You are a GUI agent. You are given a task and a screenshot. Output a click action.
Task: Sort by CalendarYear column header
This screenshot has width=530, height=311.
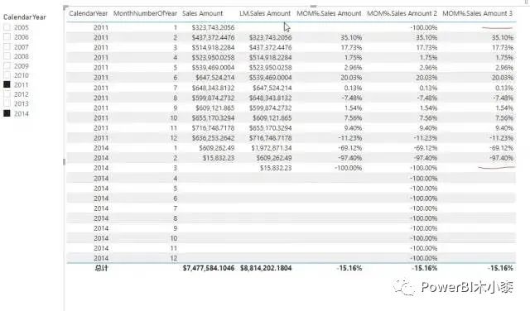tap(89, 13)
